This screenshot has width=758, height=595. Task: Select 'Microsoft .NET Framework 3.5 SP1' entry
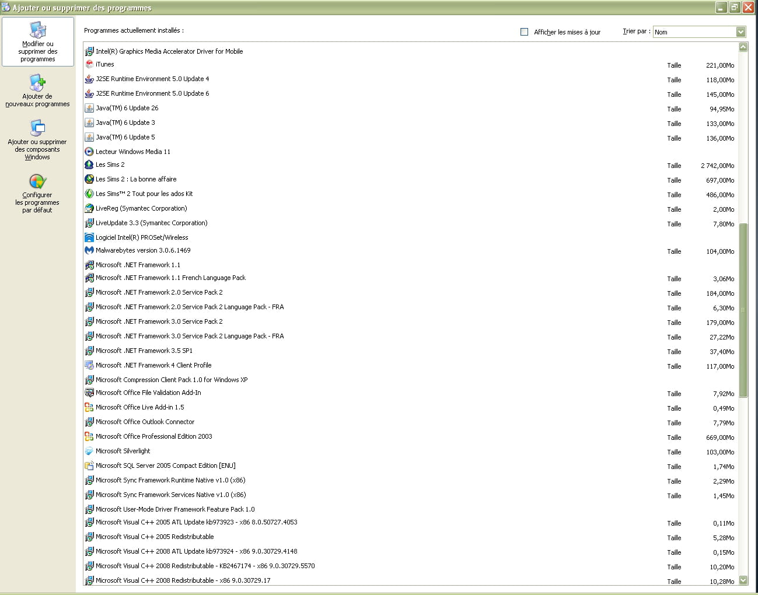(144, 351)
